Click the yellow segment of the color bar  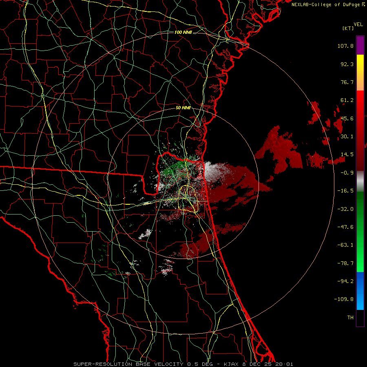point(360,73)
